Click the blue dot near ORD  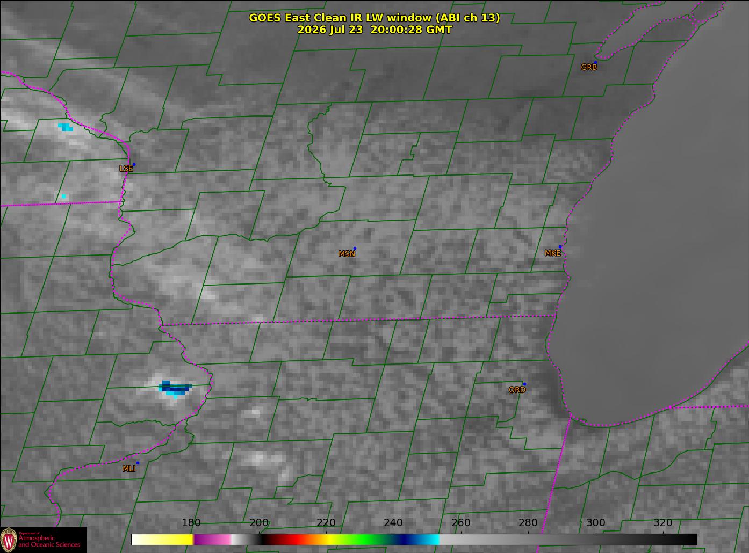[x=524, y=384]
